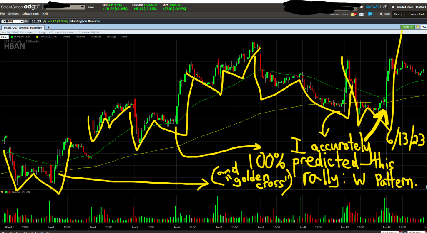
Task: Toggle Dividends display on chart
Action: click(x=96, y=37)
